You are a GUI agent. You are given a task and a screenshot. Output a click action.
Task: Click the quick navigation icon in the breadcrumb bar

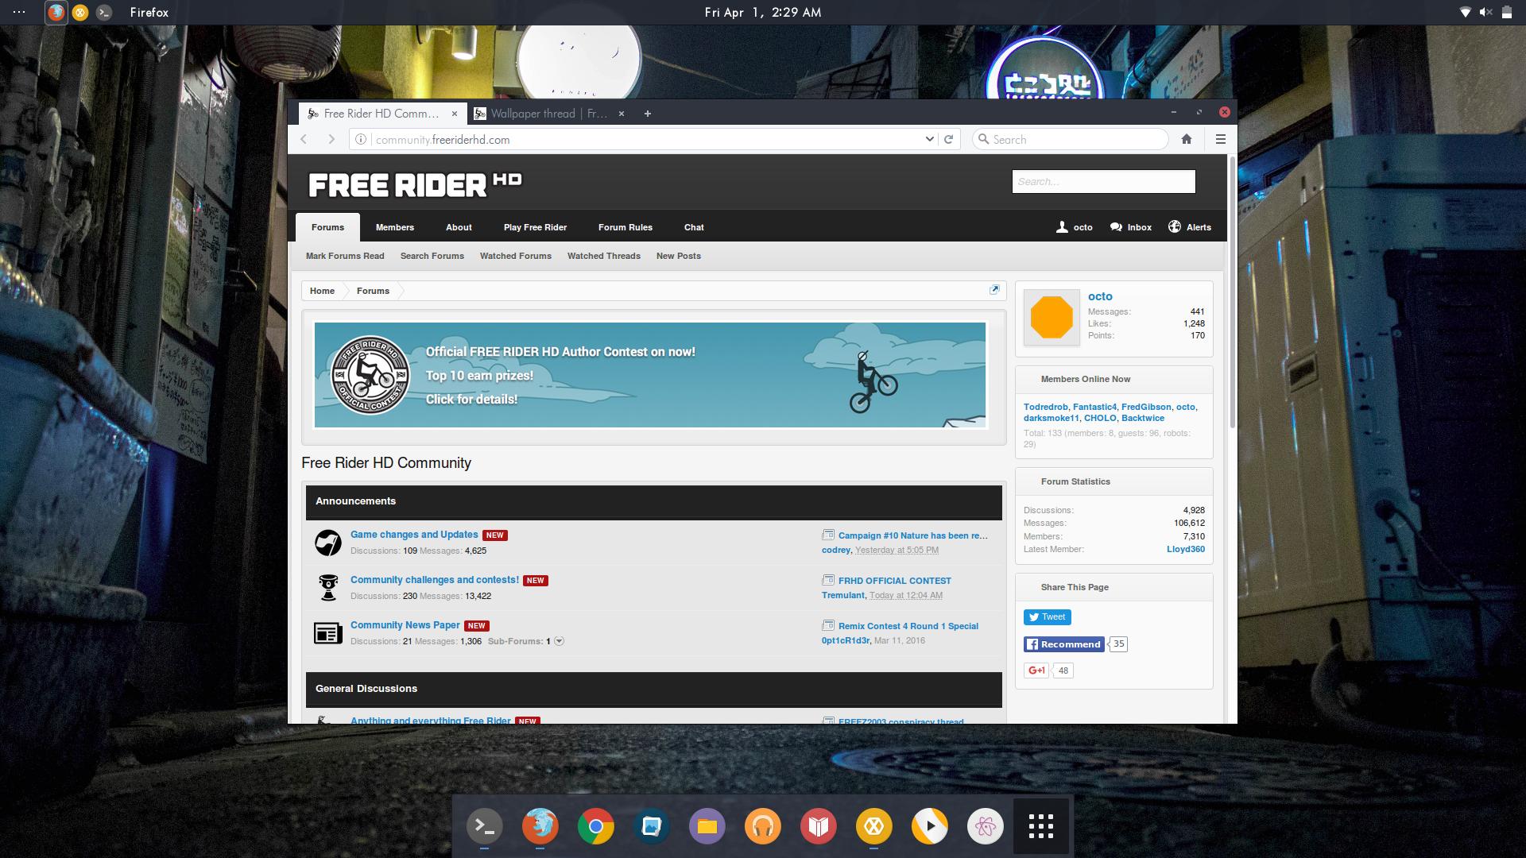click(994, 290)
